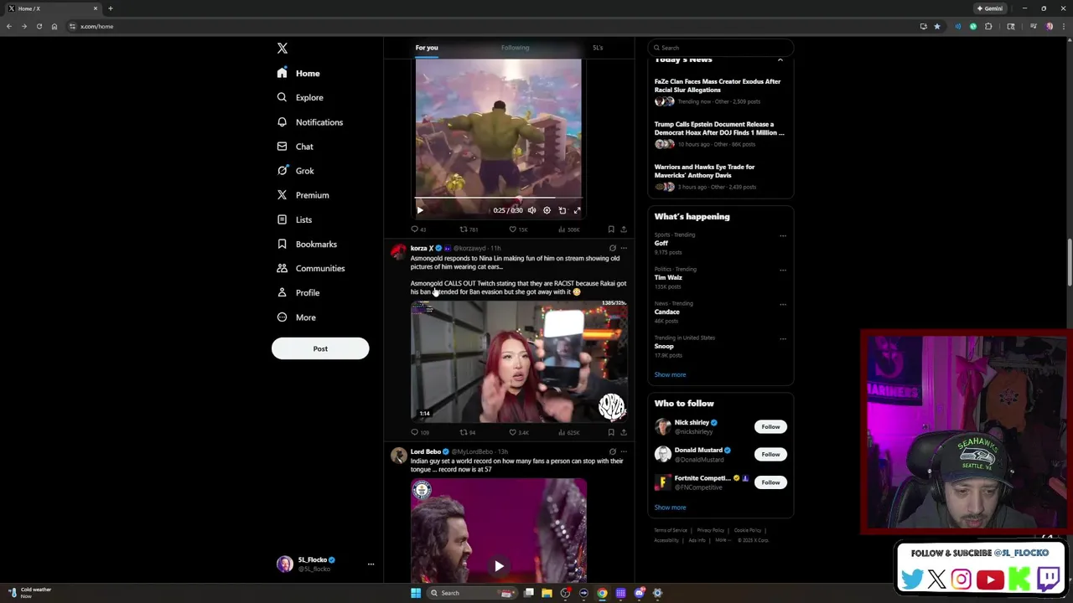1073x603 pixels.
Task: Repost the Hulk video post with 781 reposts
Action: [x=468, y=229]
